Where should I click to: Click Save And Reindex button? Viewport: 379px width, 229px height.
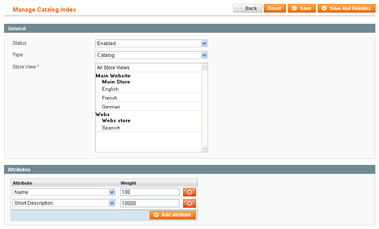coord(346,8)
